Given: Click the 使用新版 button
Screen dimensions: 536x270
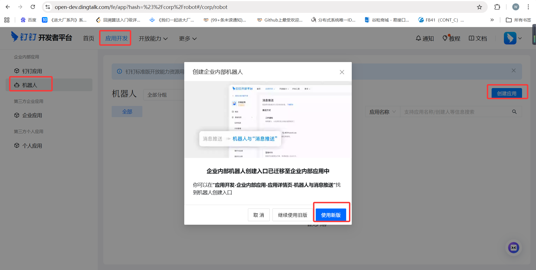Looking at the screenshot, I should (331, 215).
